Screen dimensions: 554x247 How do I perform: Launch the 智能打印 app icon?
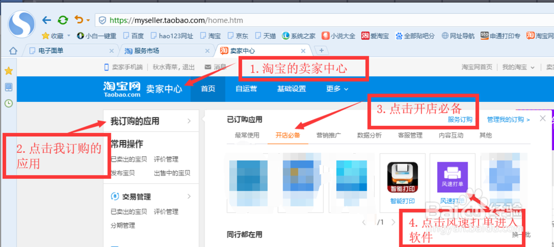pos(402,178)
